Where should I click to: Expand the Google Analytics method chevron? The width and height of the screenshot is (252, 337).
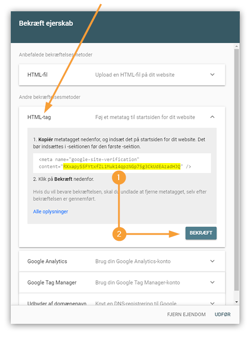coord(212,261)
